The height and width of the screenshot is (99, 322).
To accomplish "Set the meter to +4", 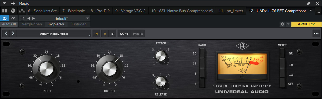I will (x=283, y=73).
